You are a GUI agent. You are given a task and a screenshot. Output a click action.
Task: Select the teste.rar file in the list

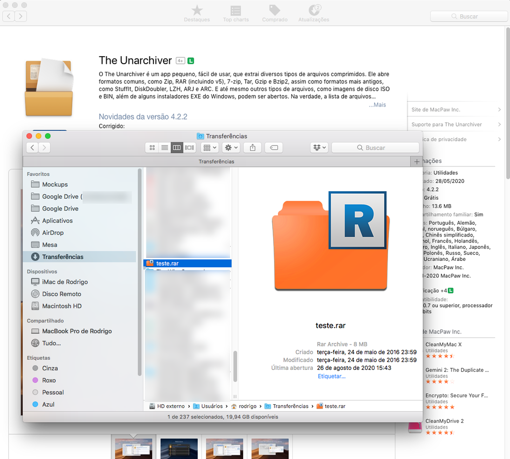coord(187,263)
